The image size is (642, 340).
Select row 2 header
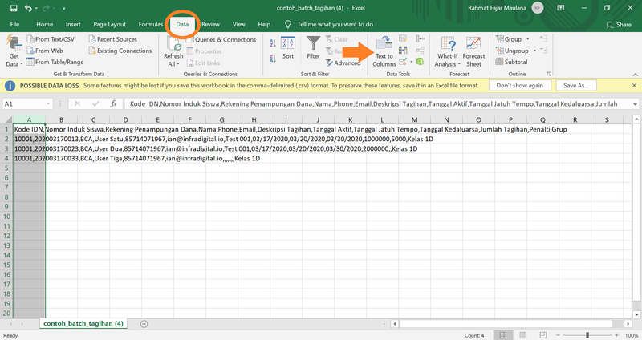click(6, 139)
